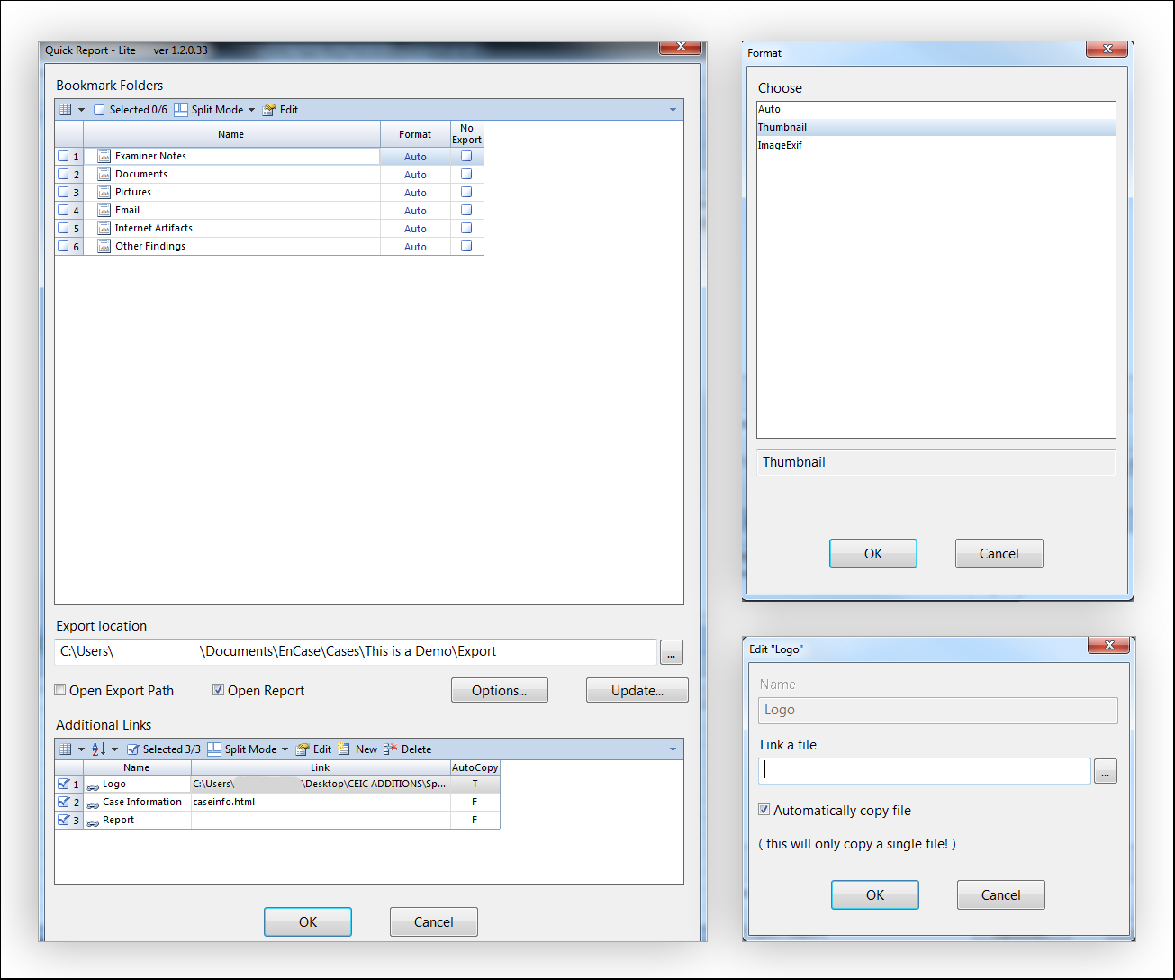Select Thumbnail in Format Choose list
The image size is (1175, 980).
click(x=936, y=127)
